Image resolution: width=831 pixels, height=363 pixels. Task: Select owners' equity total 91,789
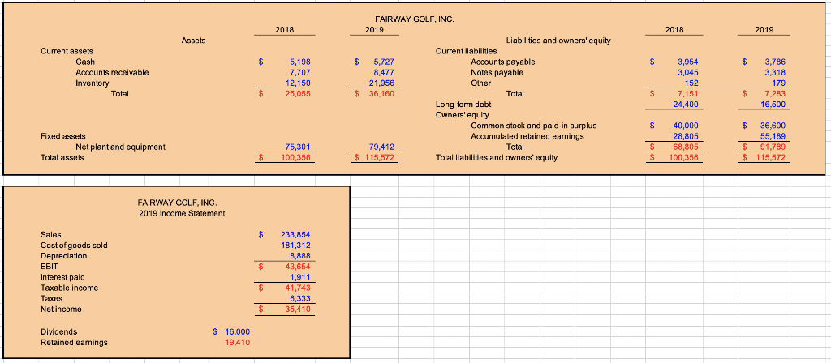(773, 147)
